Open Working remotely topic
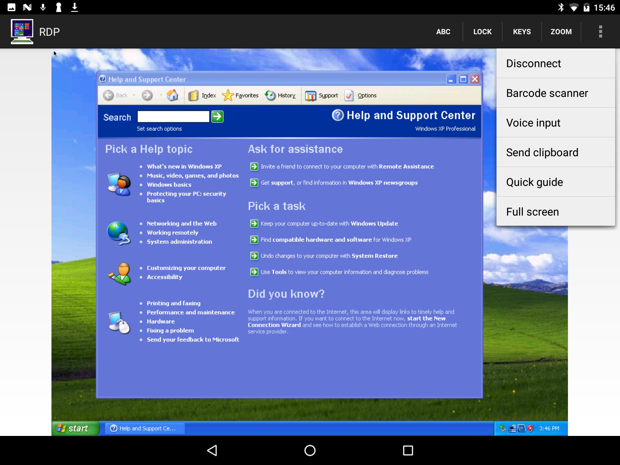This screenshot has height=465, width=620. tap(173, 232)
